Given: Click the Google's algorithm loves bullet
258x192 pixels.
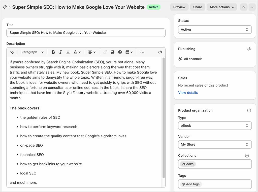Looking at the screenshot, I should tap(73, 136).
